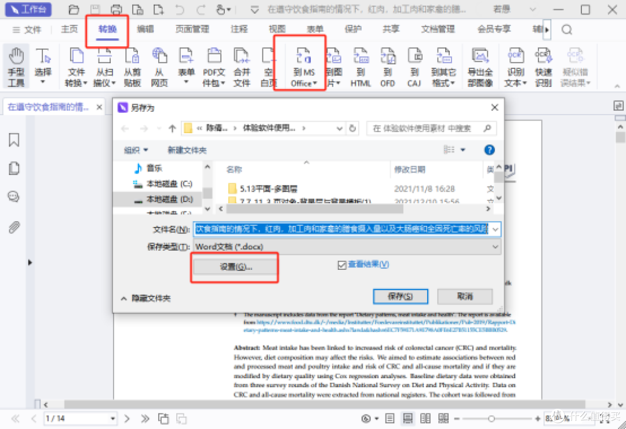The width and height of the screenshot is (626, 429).
Task: Click the Print icon in title bar
Action: click(x=116, y=9)
